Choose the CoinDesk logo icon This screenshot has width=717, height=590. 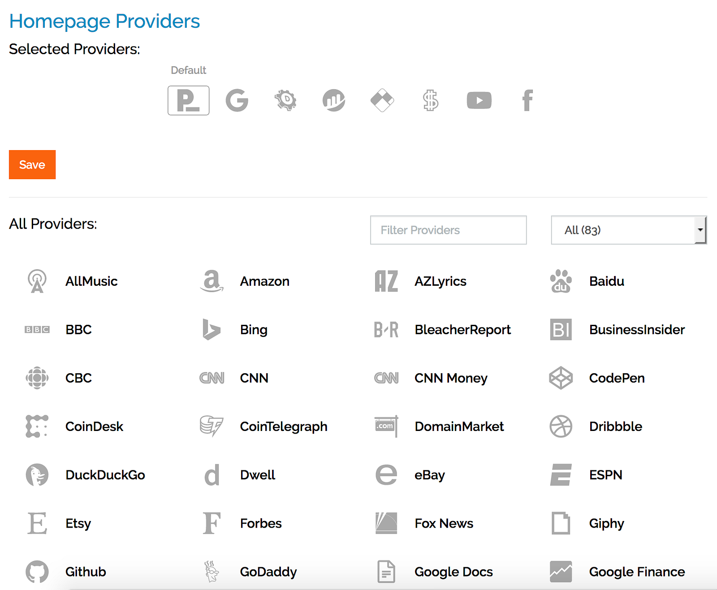37,426
